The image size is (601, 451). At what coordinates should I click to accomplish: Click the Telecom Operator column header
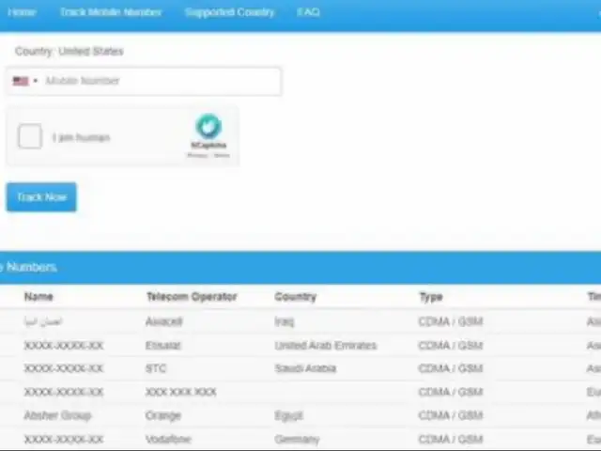(x=191, y=297)
